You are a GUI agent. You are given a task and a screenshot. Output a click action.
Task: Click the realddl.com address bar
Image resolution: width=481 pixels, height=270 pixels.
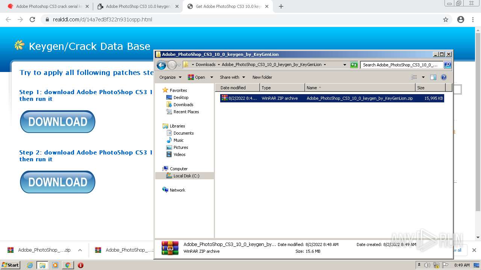(x=240, y=19)
